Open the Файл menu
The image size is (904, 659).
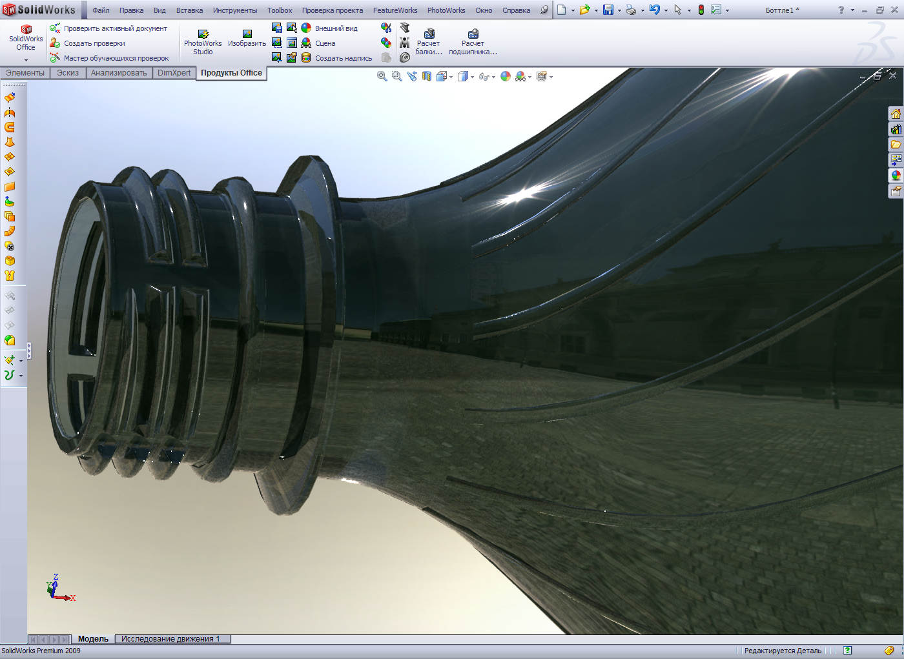click(101, 10)
